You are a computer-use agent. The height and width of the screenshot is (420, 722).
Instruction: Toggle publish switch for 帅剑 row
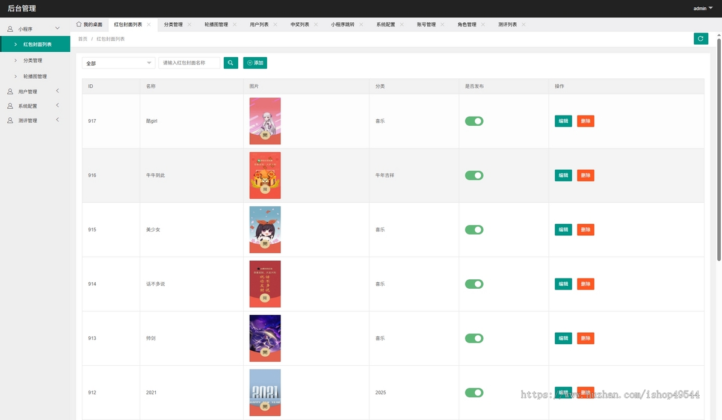[474, 338]
